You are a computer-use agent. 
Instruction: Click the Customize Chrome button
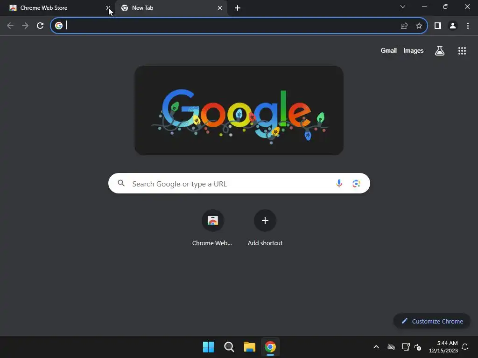pos(432,321)
